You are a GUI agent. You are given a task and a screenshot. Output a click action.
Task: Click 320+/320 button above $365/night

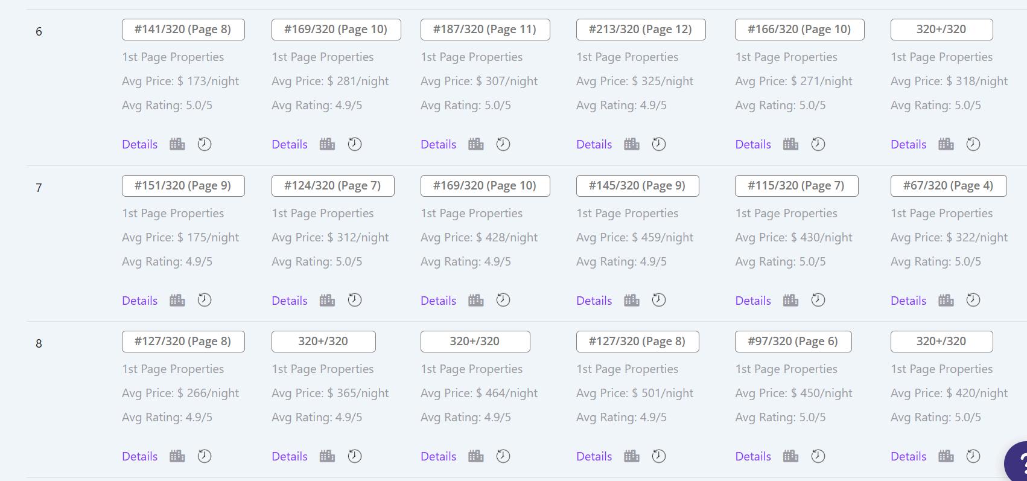point(323,342)
